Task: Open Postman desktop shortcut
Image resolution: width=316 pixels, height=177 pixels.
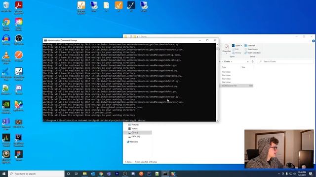Action: (19, 57)
